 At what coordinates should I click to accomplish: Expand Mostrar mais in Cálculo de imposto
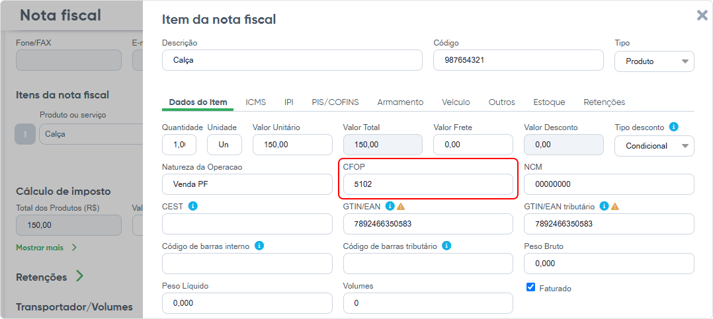(x=46, y=248)
